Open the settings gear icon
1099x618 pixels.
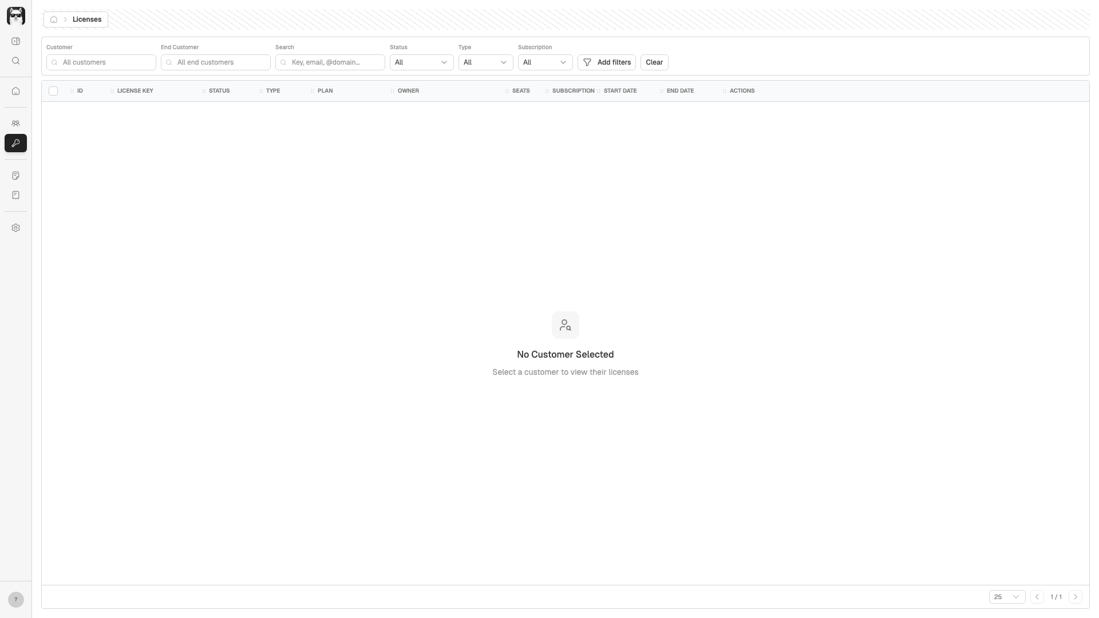coord(15,228)
